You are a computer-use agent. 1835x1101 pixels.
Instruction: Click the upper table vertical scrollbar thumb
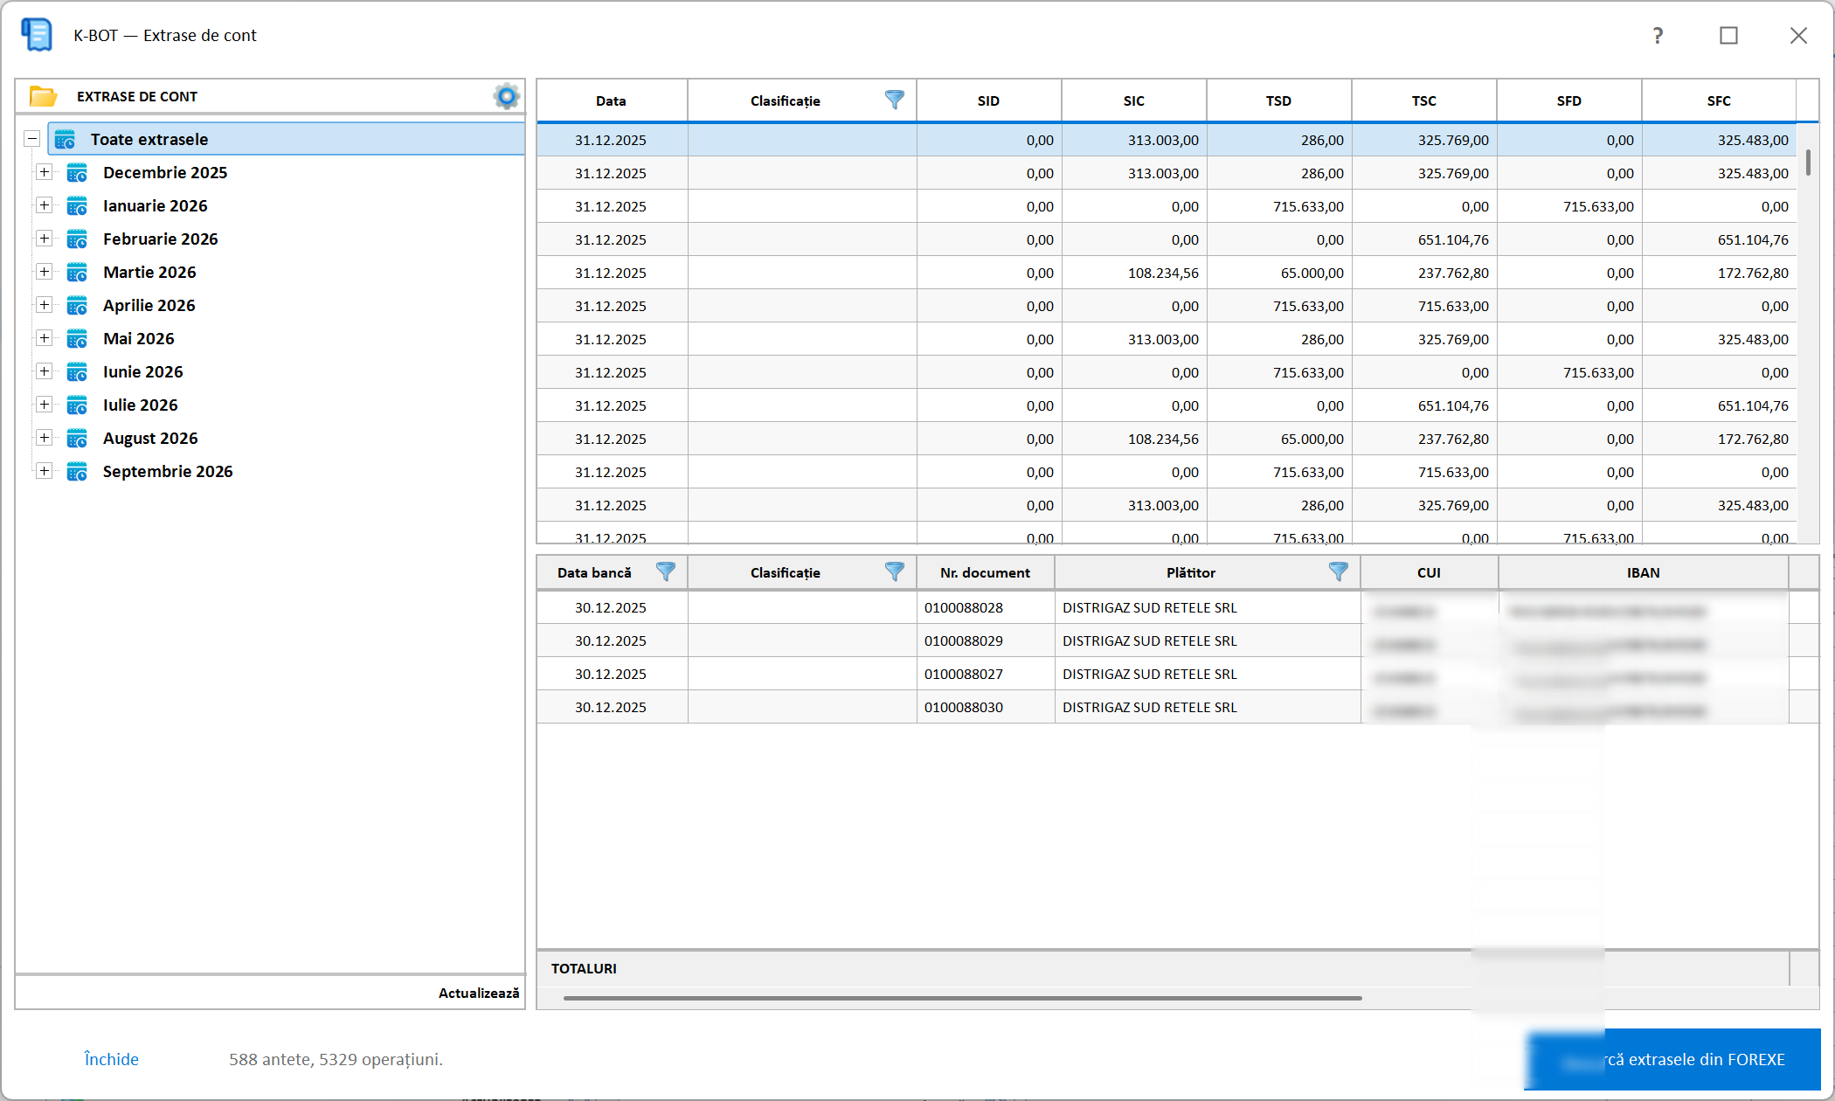pos(1808,162)
